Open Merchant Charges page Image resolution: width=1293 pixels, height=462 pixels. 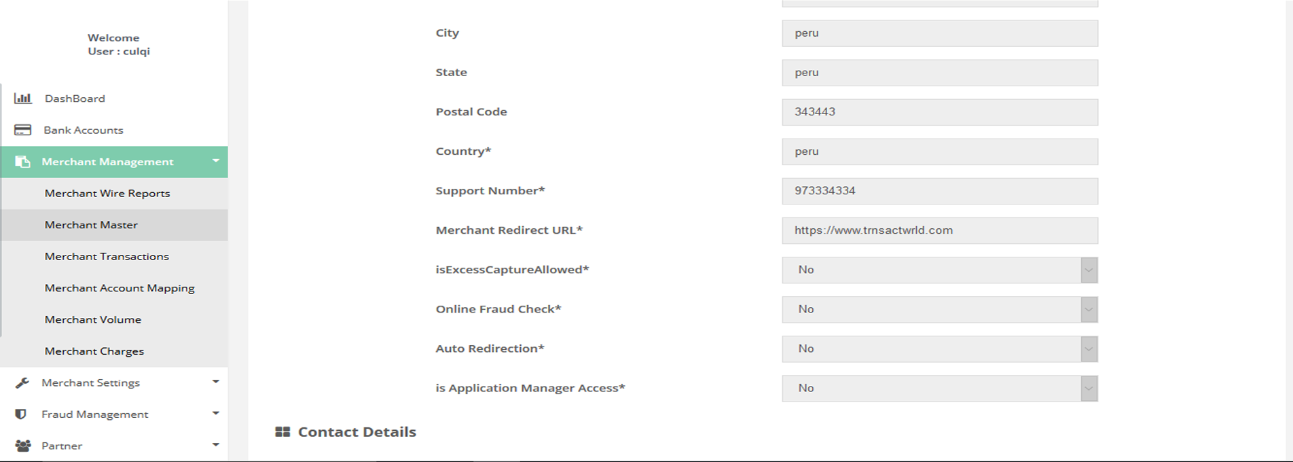94,351
